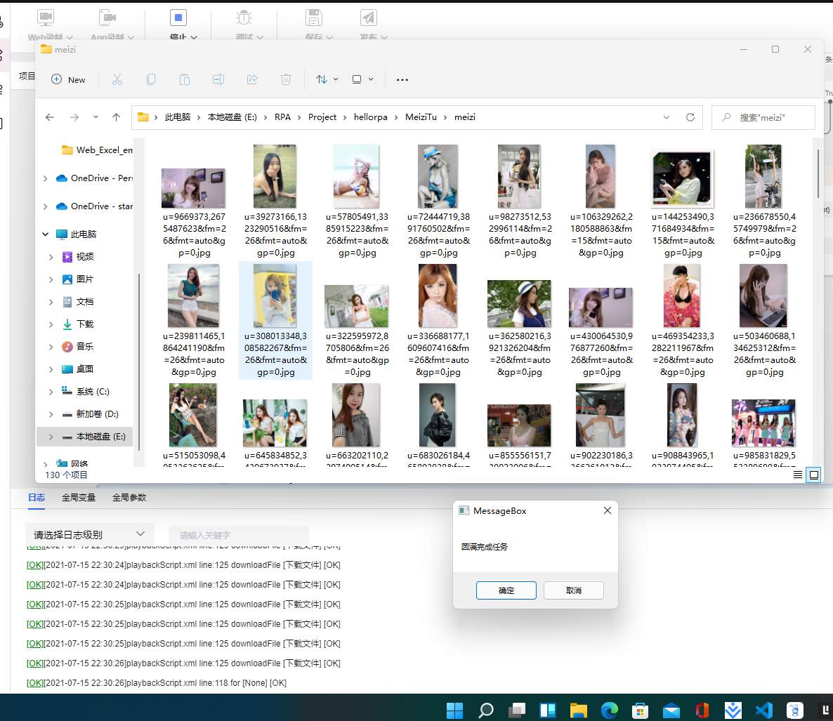Image resolution: width=833 pixels, height=721 pixels.
Task: Click the Web录制 recording icon
Action: pos(46,18)
